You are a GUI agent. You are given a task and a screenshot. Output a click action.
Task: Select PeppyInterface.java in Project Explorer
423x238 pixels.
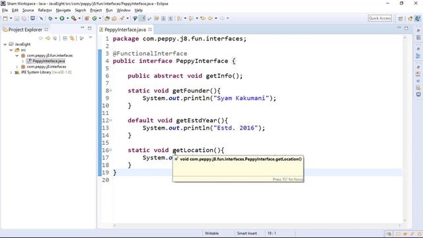tap(49, 61)
